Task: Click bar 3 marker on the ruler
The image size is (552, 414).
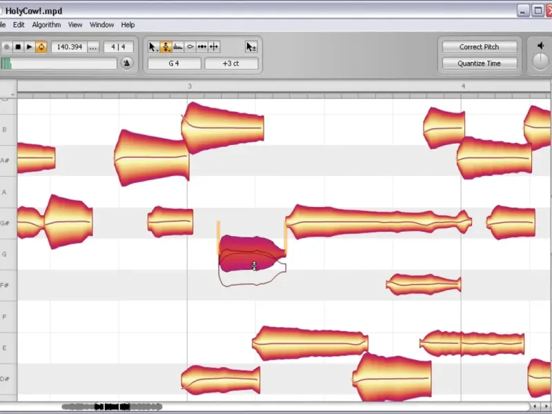Action: tap(190, 86)
